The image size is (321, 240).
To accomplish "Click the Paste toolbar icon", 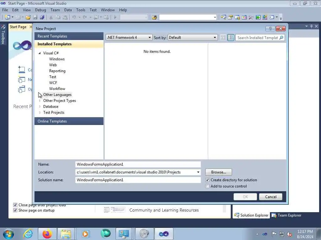I will pos(65,17).
